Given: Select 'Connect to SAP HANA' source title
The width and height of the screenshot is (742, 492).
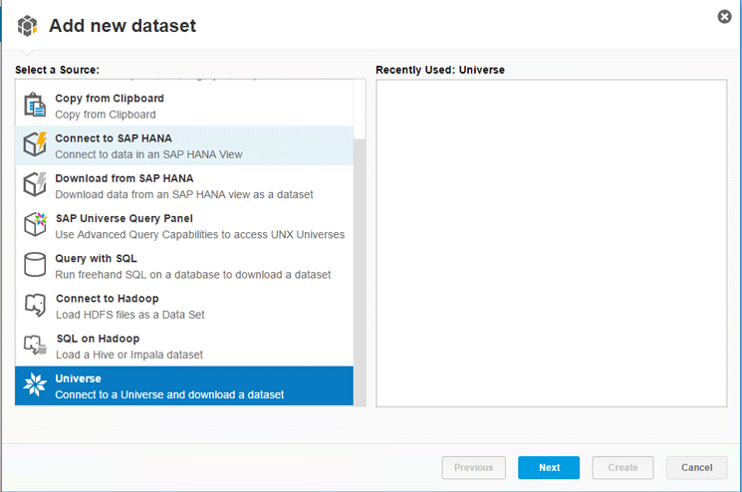Looking at the screenshot, I should [114, 138].
